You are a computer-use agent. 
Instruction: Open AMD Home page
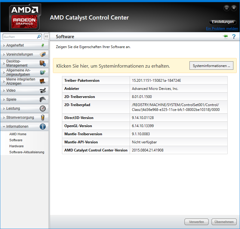click(x=18, y=134)
